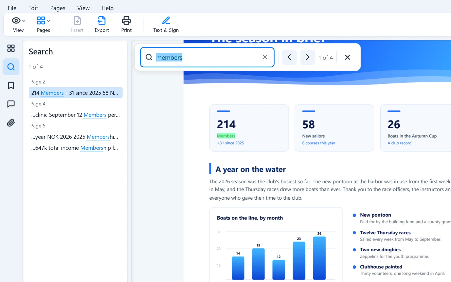Select the '214 Members +31 since 2025' result
This screenshot has height=282, width=451.
coord(76,93)
